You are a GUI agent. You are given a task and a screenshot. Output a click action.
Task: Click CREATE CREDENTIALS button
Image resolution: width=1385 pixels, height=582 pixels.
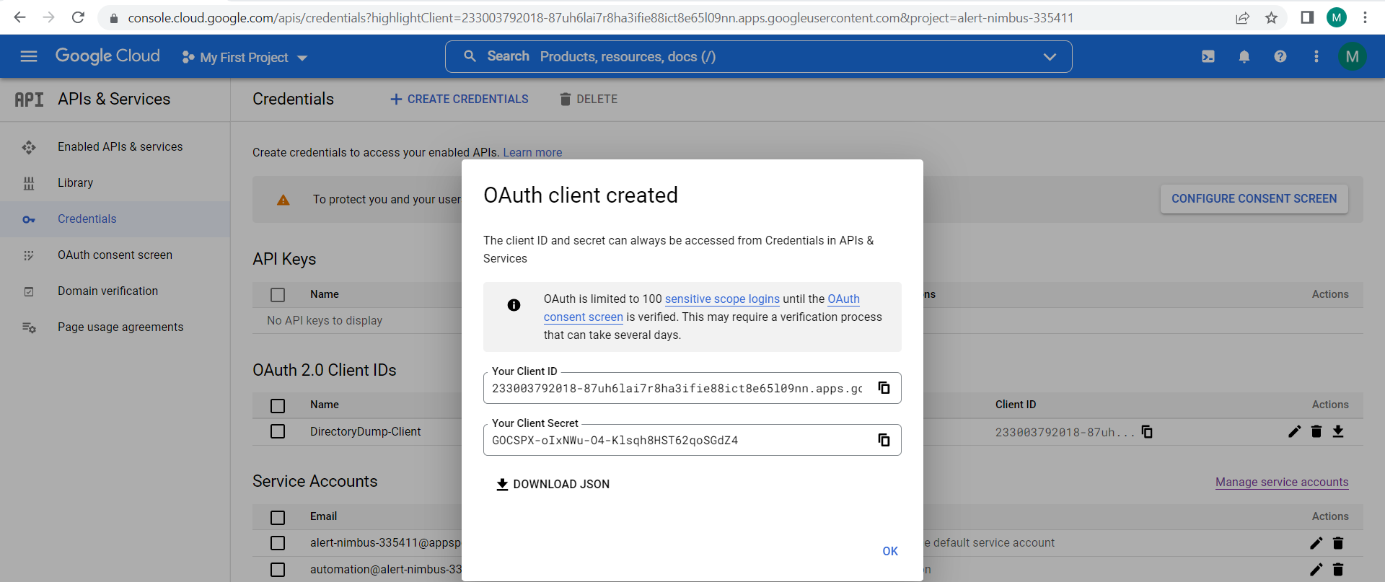[459, 100]
